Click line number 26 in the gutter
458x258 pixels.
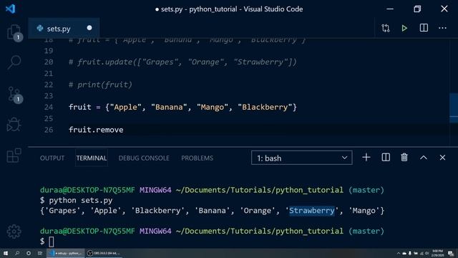click(49, 130)
